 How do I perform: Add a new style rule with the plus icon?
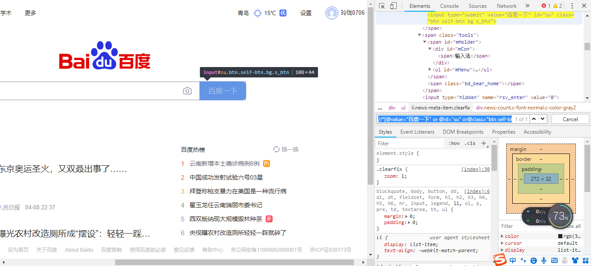point(484,143)
